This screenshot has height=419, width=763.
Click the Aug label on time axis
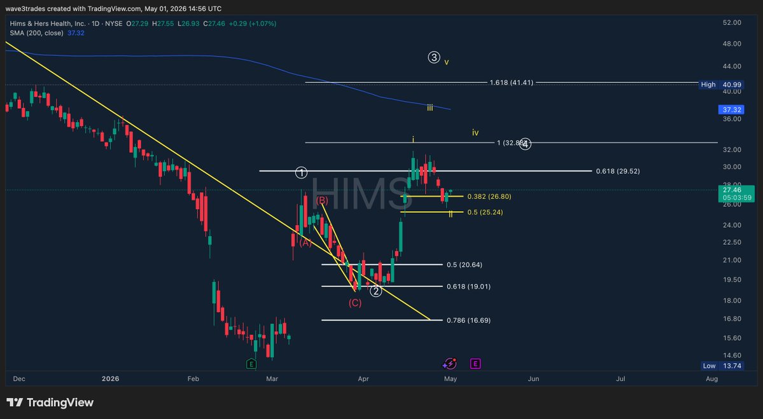click(711, 379)
